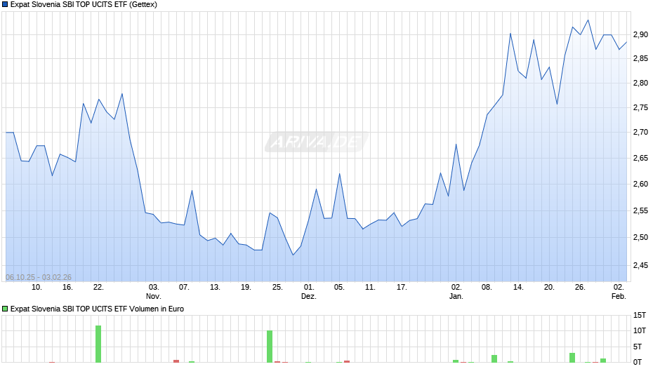
Task: Click the blue legend square beside the ETF title
Action: pos(5,5)
